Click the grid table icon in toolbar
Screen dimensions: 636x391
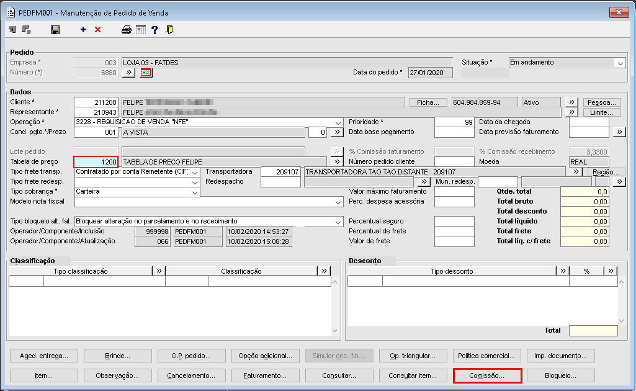click(141, 30)
